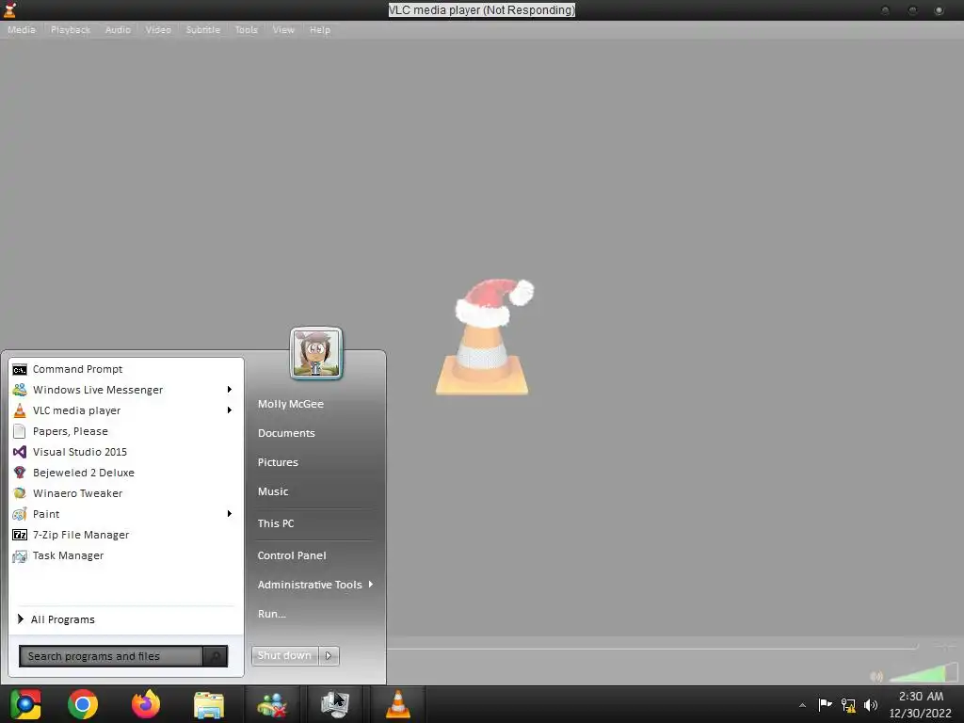Open Control Panel
The height and width of the screenshot is (723, 964).
pos(292,555)
